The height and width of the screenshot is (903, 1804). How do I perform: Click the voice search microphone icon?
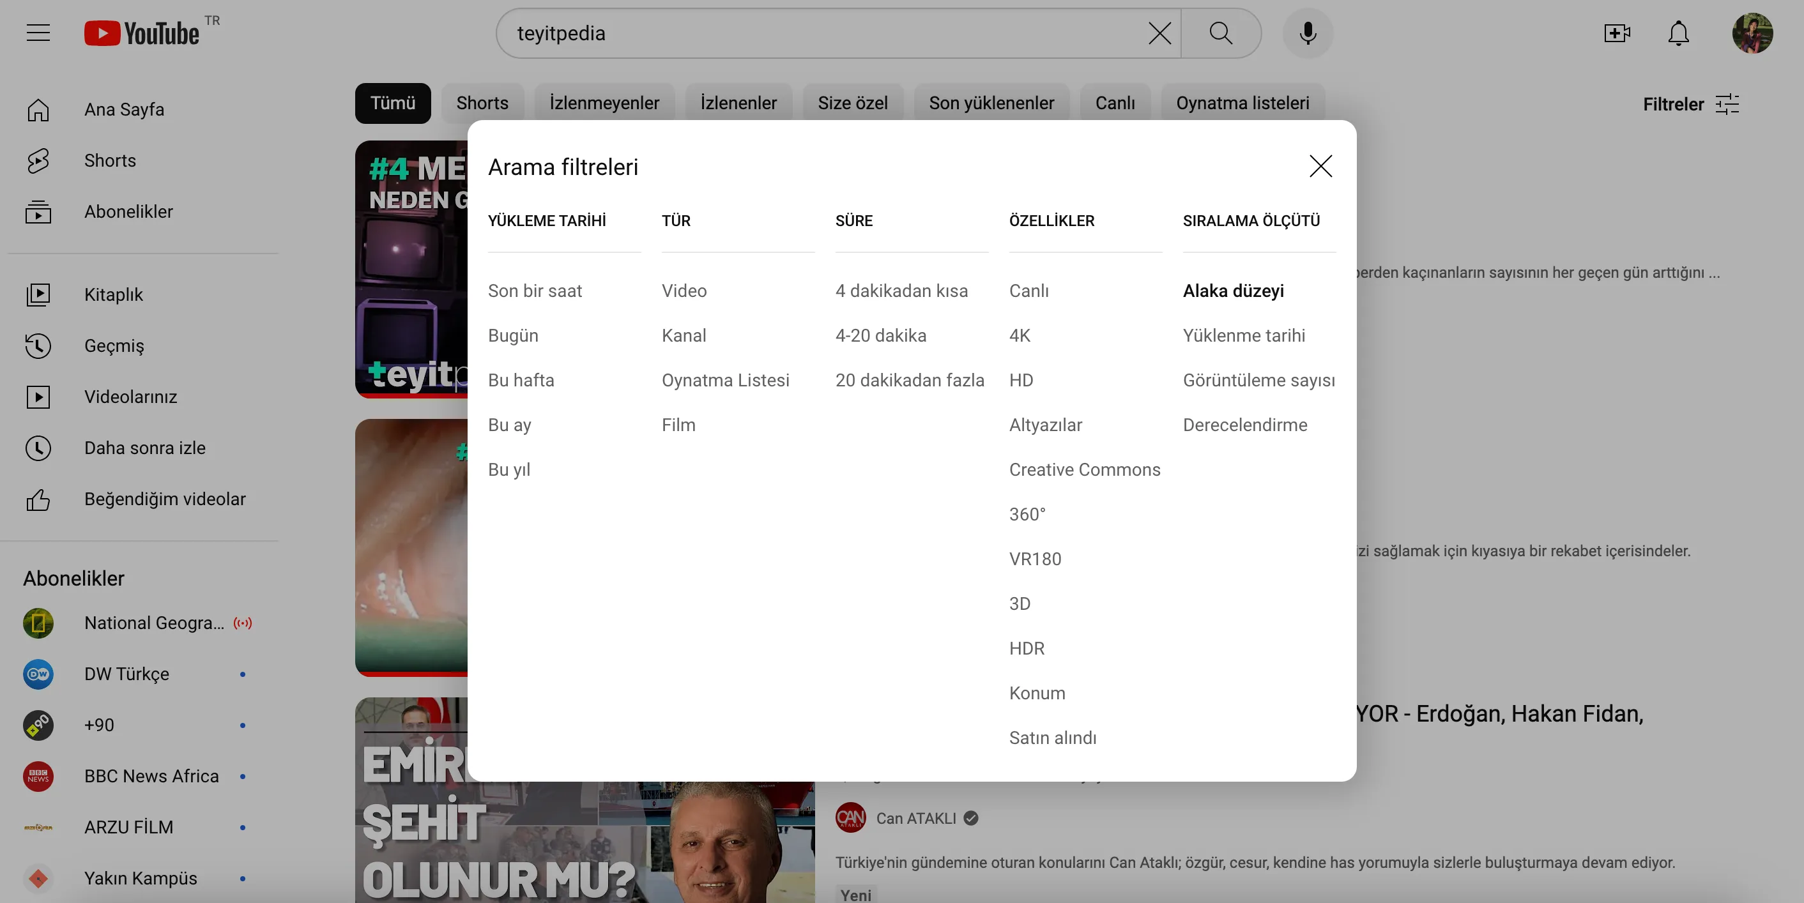pos(1307,33)
